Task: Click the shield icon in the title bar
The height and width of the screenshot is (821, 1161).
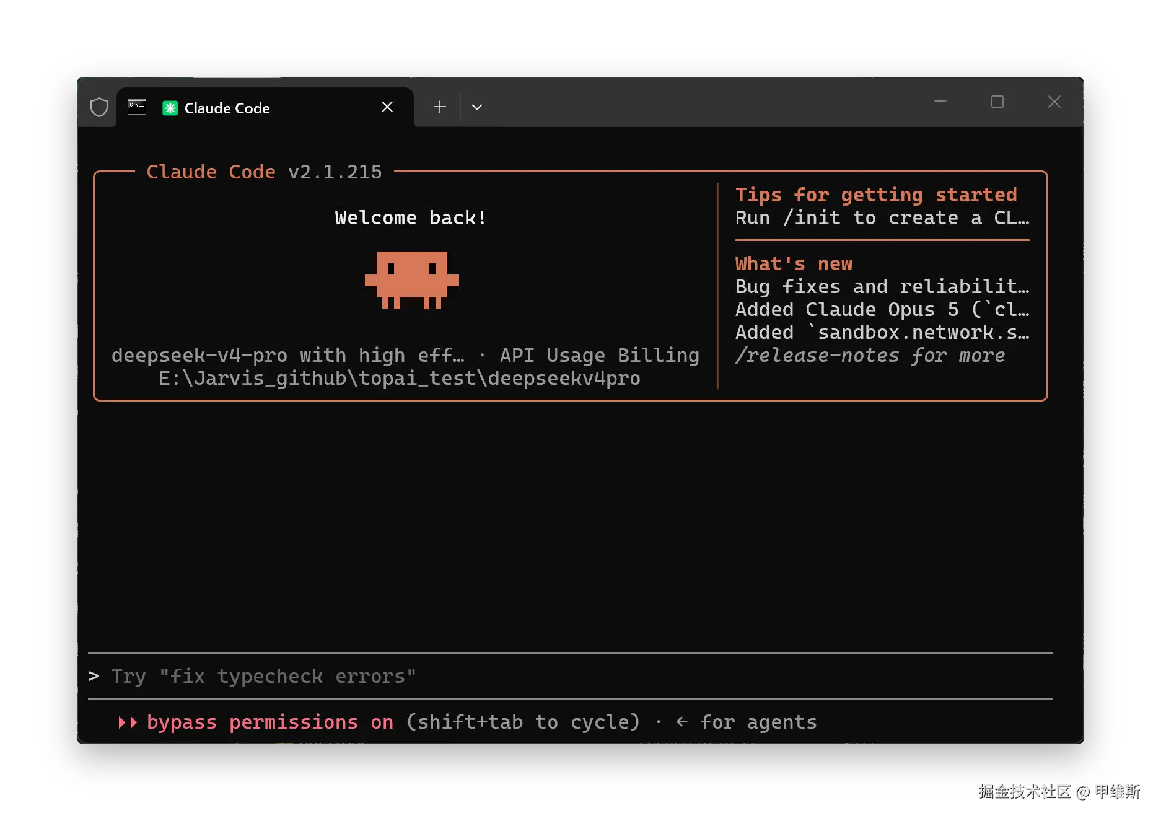Action: pyautogui.click(x=99, y=107)
